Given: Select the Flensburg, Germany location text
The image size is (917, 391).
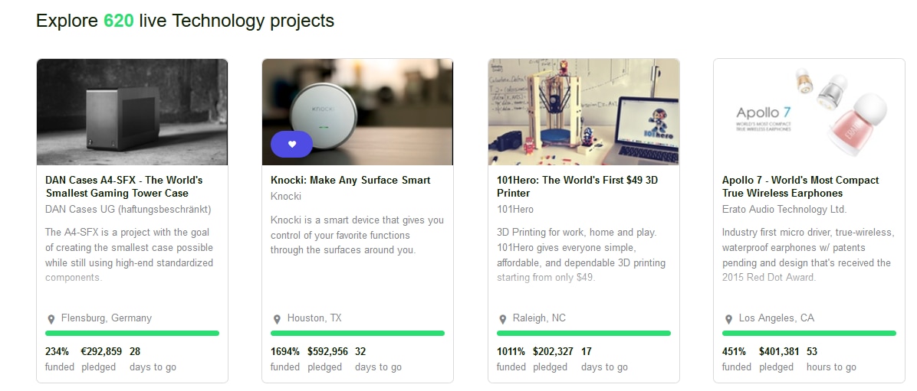Looking at the screenshot, I should [x=107, y=318].
